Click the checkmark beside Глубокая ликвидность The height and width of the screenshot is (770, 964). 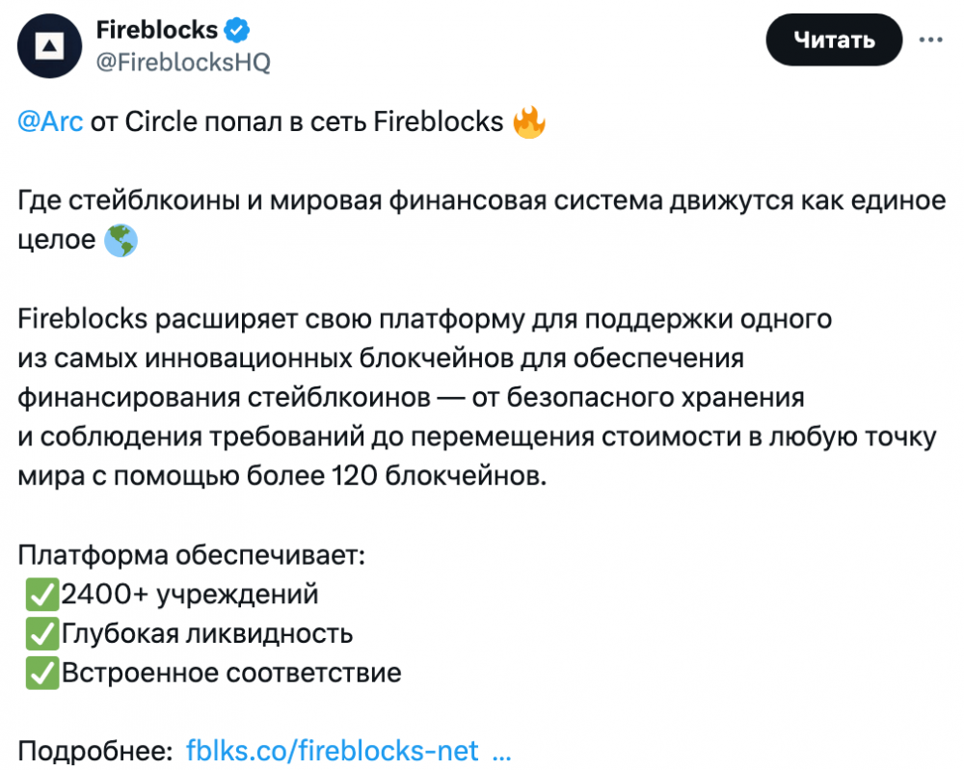(41, 633)
